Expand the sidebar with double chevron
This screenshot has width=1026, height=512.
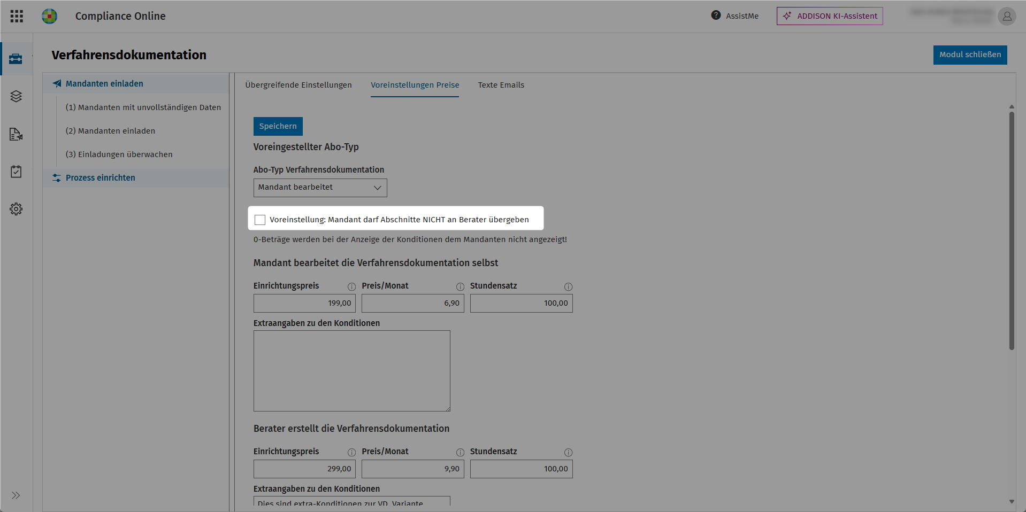click(16, 495)
